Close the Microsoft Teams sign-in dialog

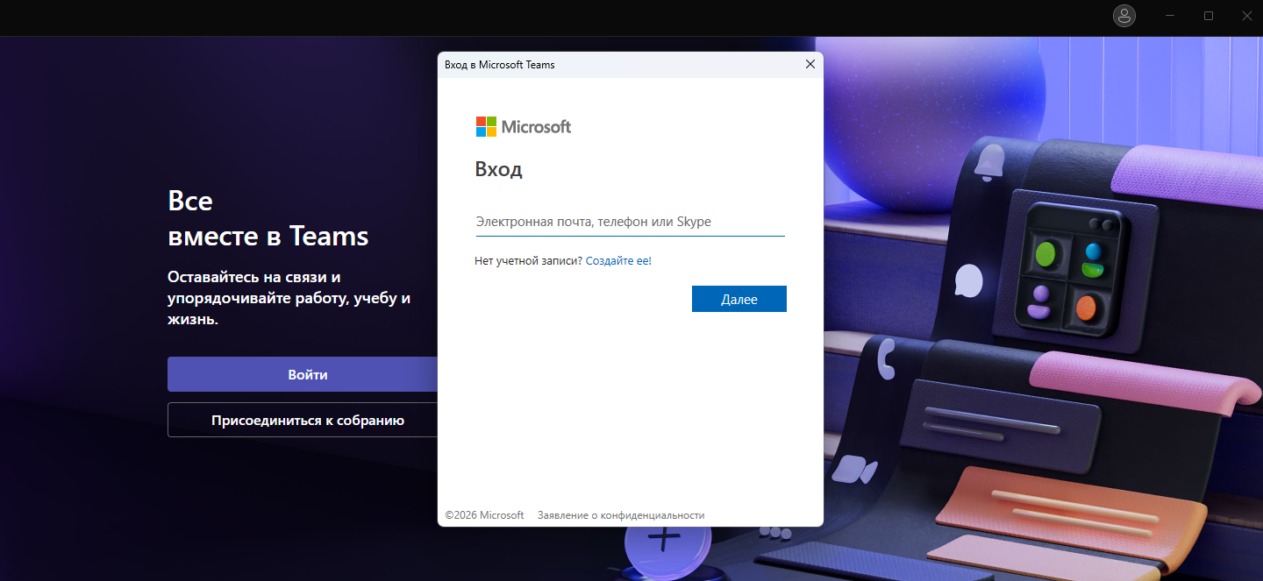(810, 64)
